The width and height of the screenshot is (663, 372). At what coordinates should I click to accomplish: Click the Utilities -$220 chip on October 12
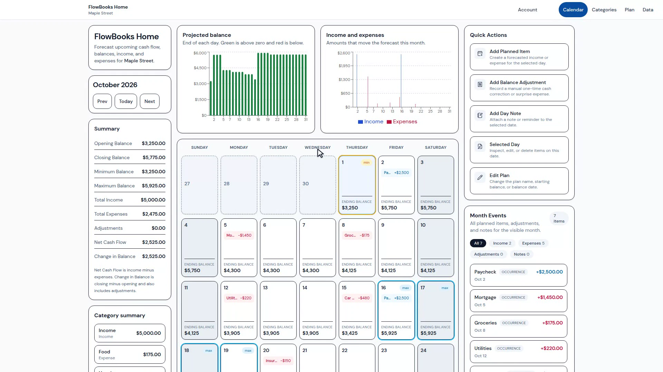tap(239, 298)
